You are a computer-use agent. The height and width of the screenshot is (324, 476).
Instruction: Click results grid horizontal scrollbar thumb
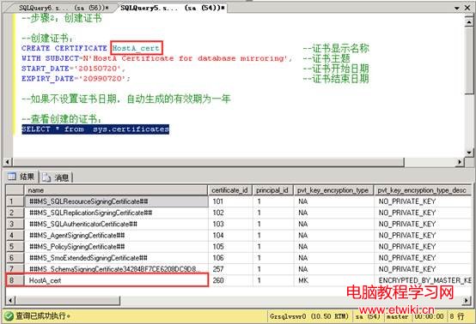coord(68,300)
